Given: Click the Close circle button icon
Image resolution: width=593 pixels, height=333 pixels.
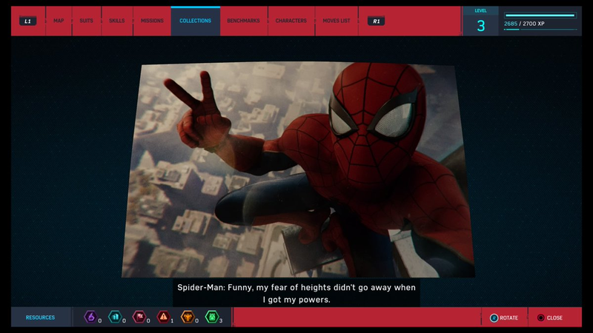Looking at the screenshot, I should coord(541,318).
